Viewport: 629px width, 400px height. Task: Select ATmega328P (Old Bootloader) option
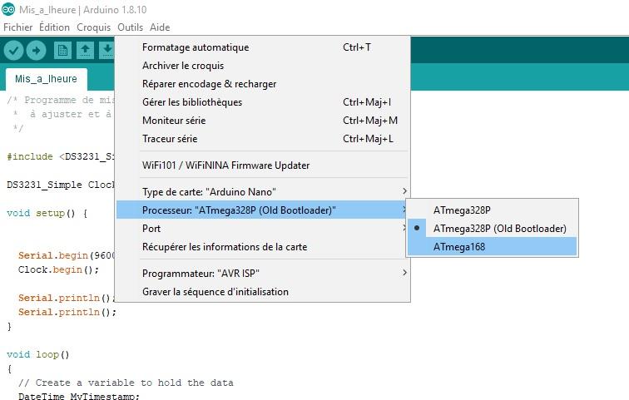(x=493, y=229)
